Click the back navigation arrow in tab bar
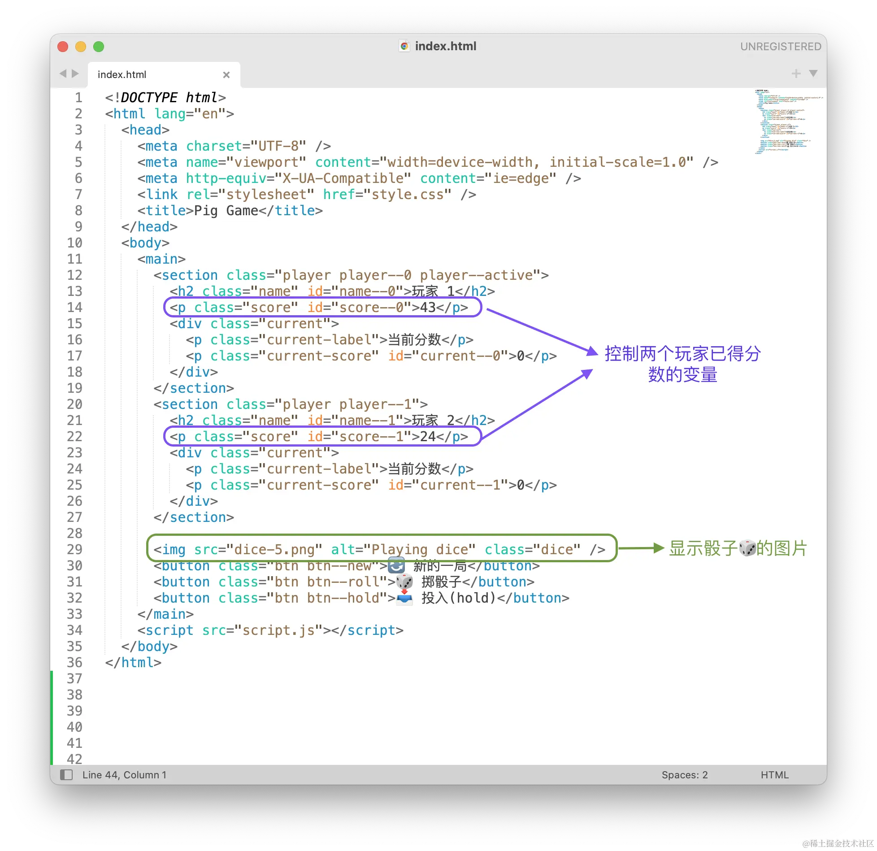The image size is (877, 851). pyautogui.click(x=63, y=74)
